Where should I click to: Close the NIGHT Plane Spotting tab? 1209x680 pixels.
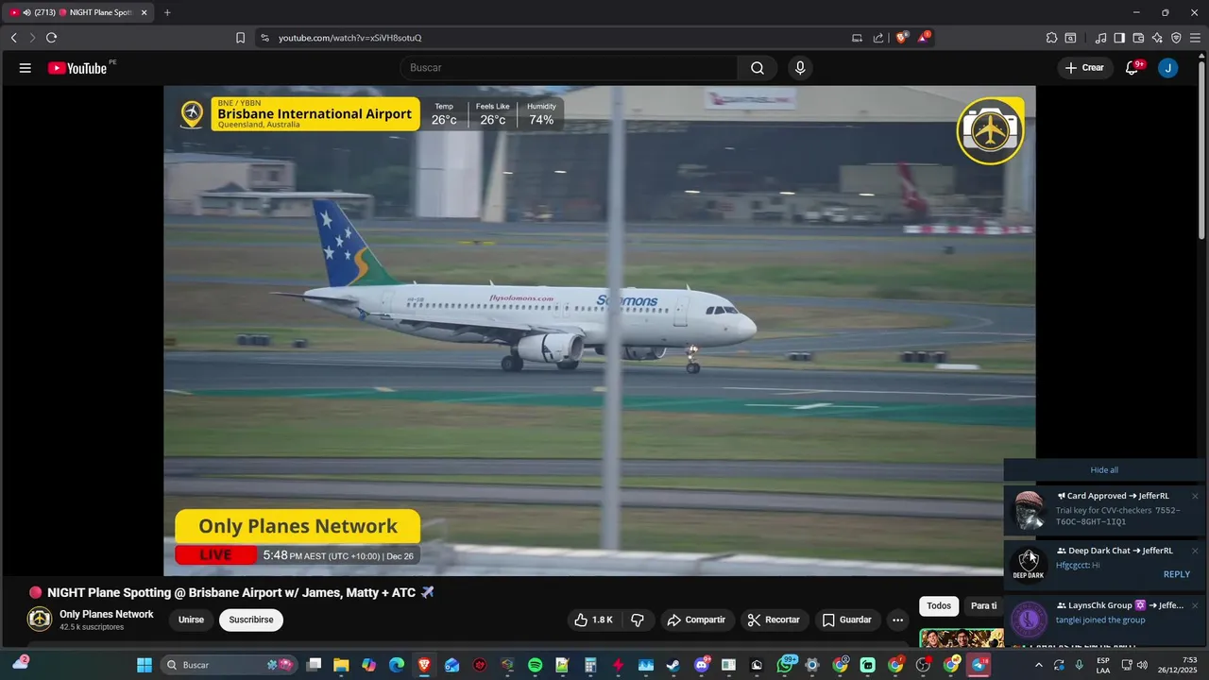coord(145,12)
